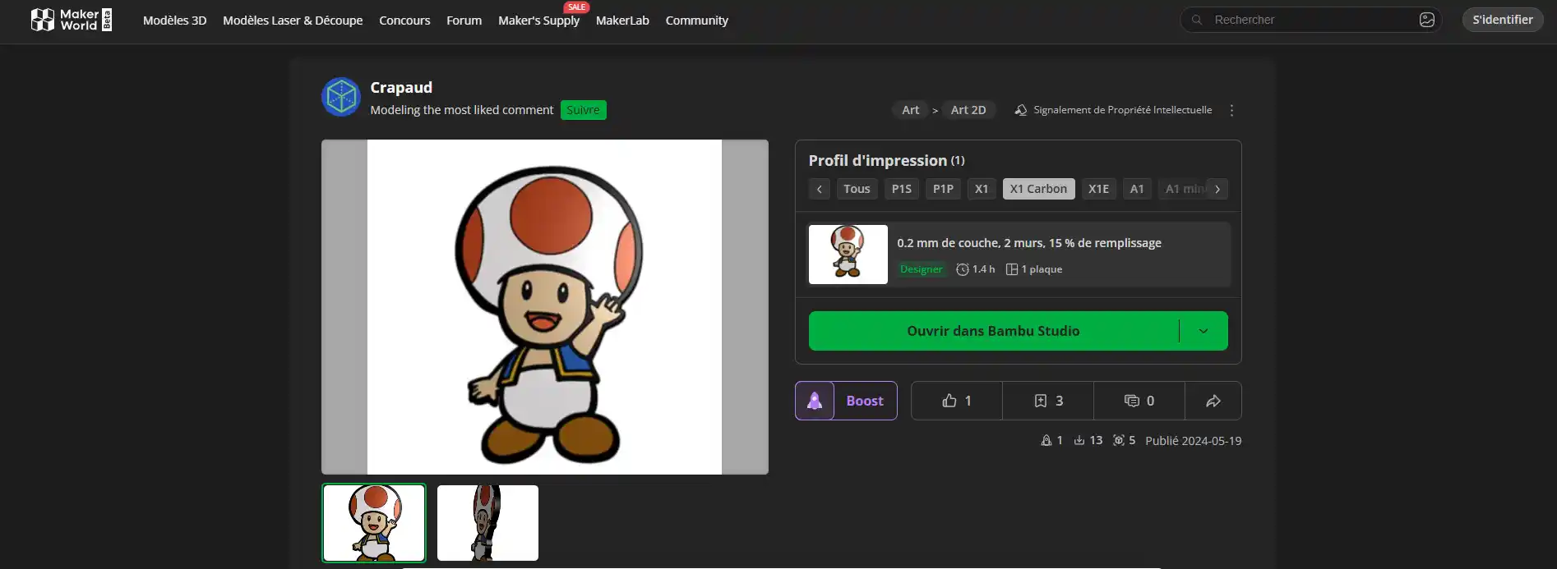The width and height of the screenshot is (1557, 569).
Task: Click the search magnifier icon
Action: [x=1197, y=20]
